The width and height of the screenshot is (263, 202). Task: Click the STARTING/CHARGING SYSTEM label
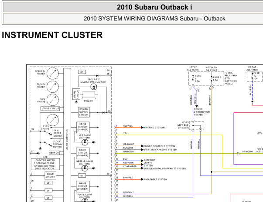click(161, 150)
